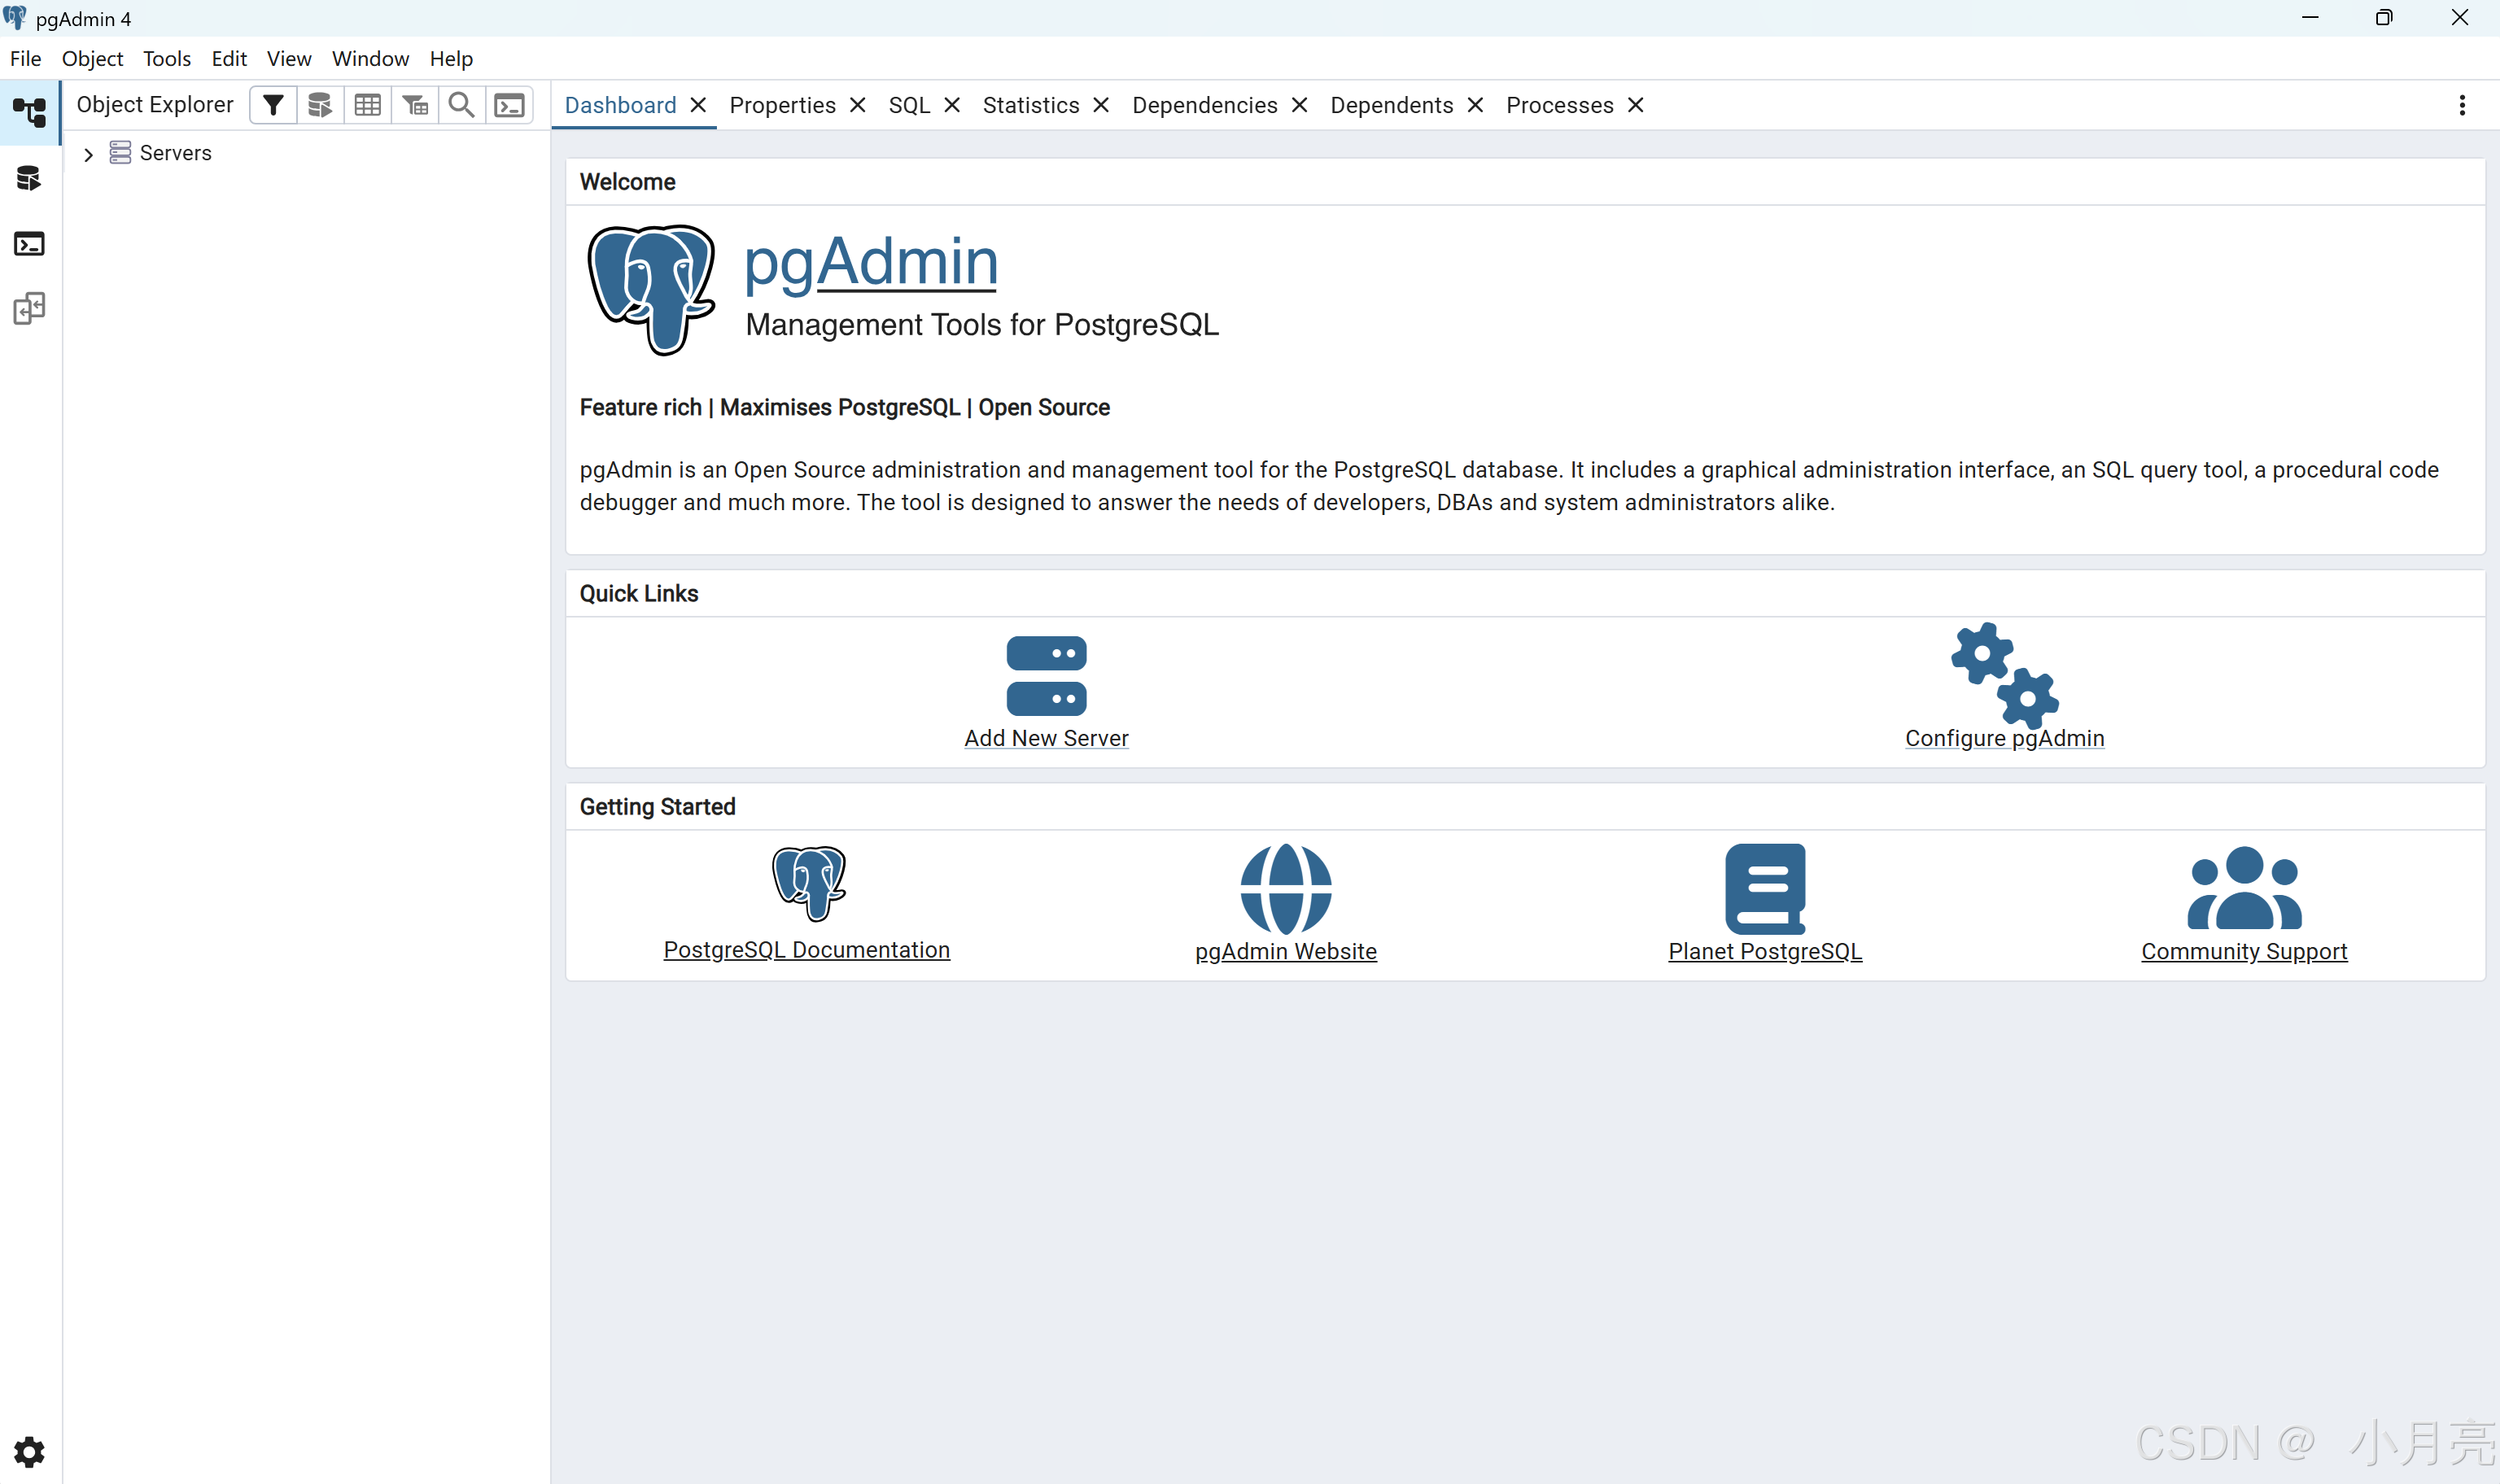Viewport: 2500px width, 1484px height.
Task: Click the Configure pgAdmin link
Action: 2004,738
